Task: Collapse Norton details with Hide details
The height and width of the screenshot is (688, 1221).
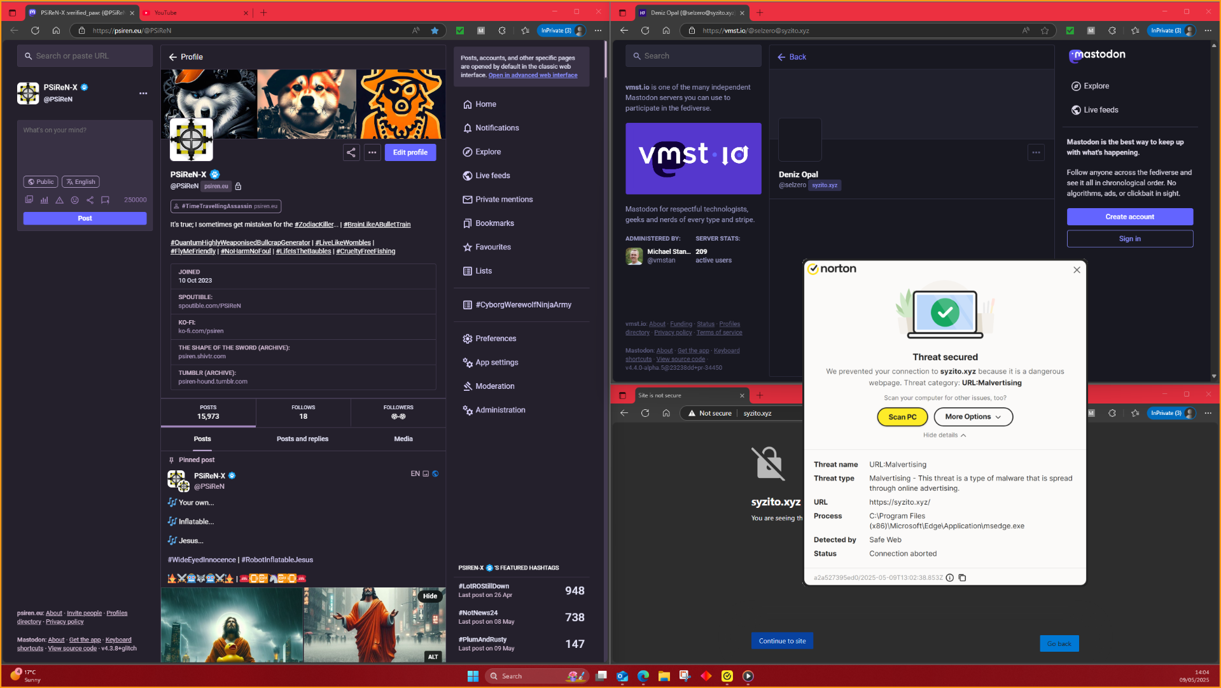Action: pos(944,435)
